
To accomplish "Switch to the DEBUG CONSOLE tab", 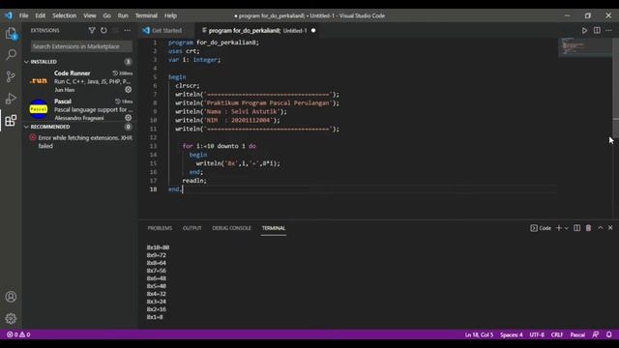I will point(231,228).
